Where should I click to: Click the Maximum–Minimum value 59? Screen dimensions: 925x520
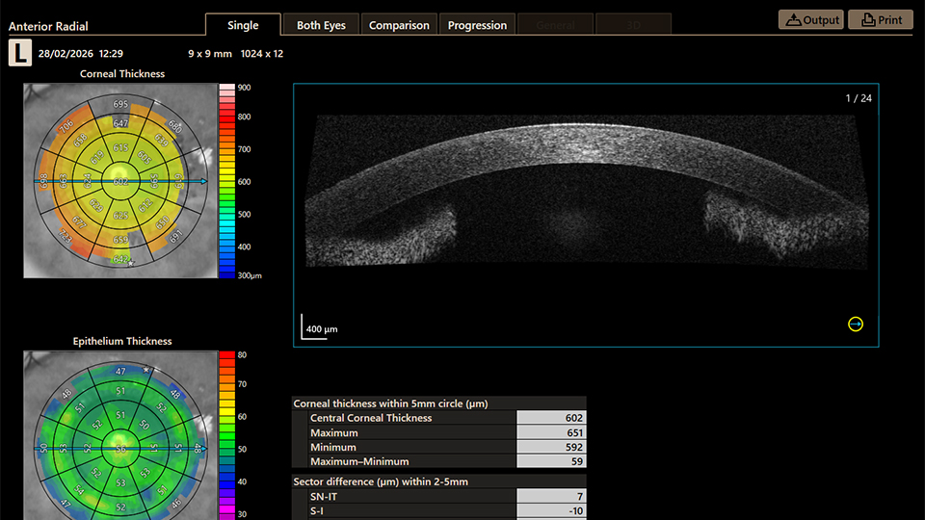coord(551,461)
